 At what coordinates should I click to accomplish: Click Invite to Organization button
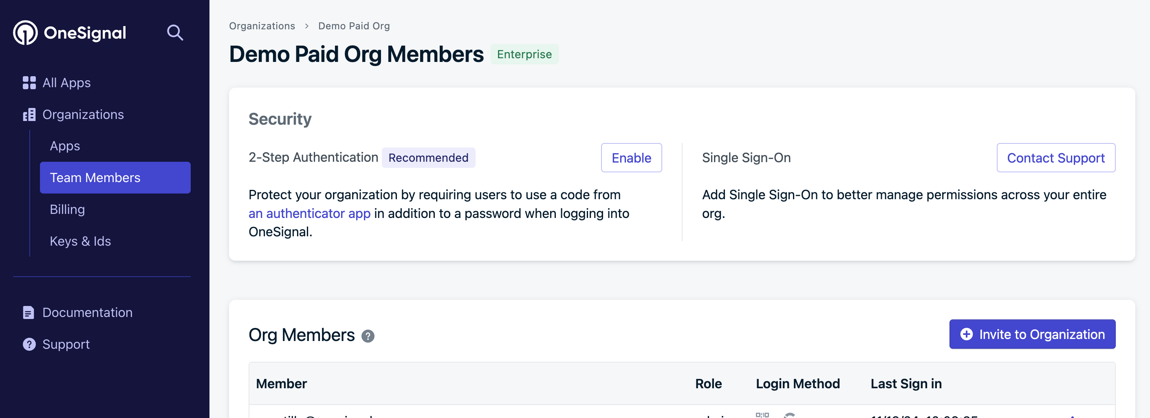(1032, 334)
